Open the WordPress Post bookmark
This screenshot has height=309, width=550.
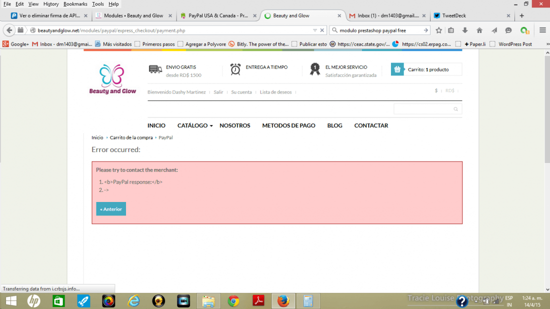511,44
